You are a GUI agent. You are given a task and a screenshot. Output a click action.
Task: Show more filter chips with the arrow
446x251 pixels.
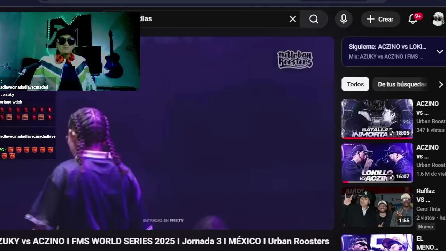click(441, 84)
